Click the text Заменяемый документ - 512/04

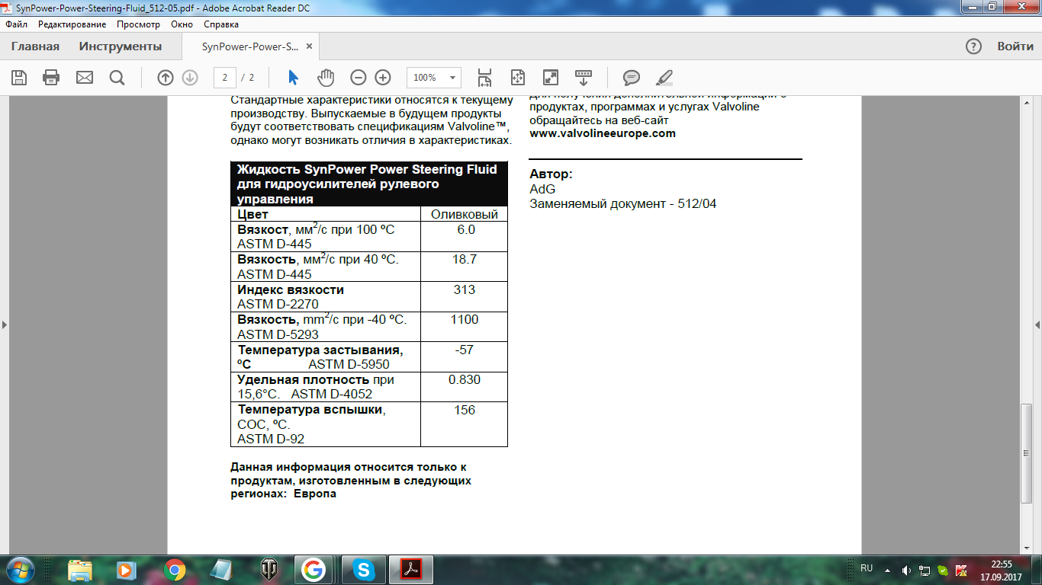click(623, 204)
